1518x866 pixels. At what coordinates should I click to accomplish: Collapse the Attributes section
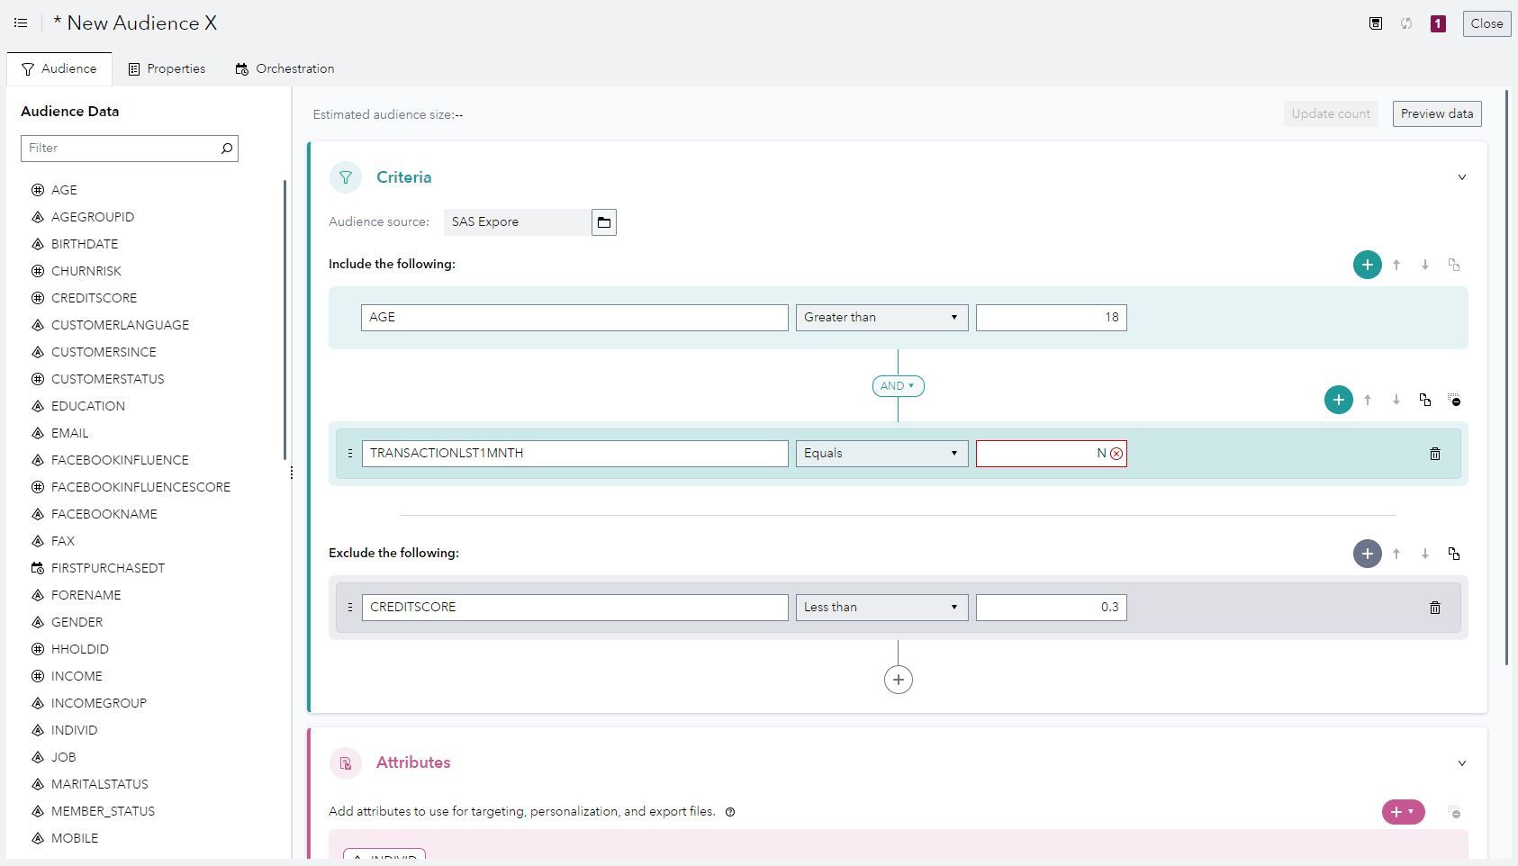[x=1462, y=762]
